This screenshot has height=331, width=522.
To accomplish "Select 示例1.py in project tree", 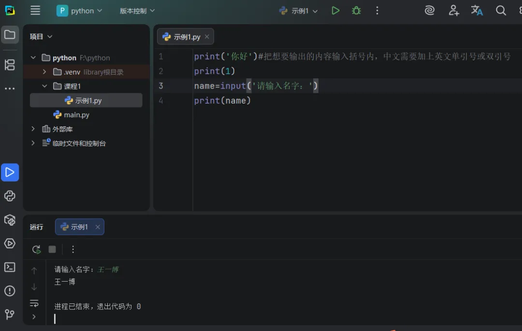I will pyautogui.click(x=86, y=100).
